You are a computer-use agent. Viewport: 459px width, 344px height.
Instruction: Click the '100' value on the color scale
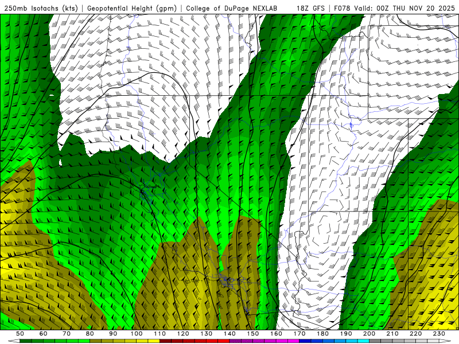(137, 334)
